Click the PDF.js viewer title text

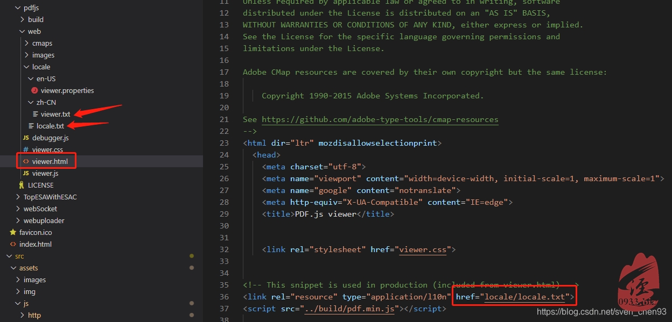pos(325,214)
